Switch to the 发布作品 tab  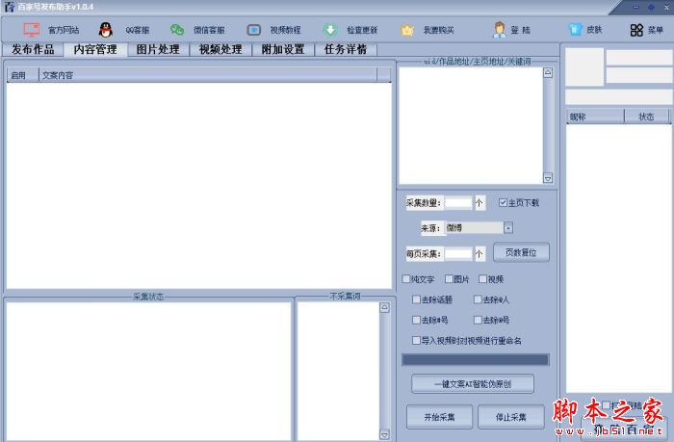[x=33, y=49]
